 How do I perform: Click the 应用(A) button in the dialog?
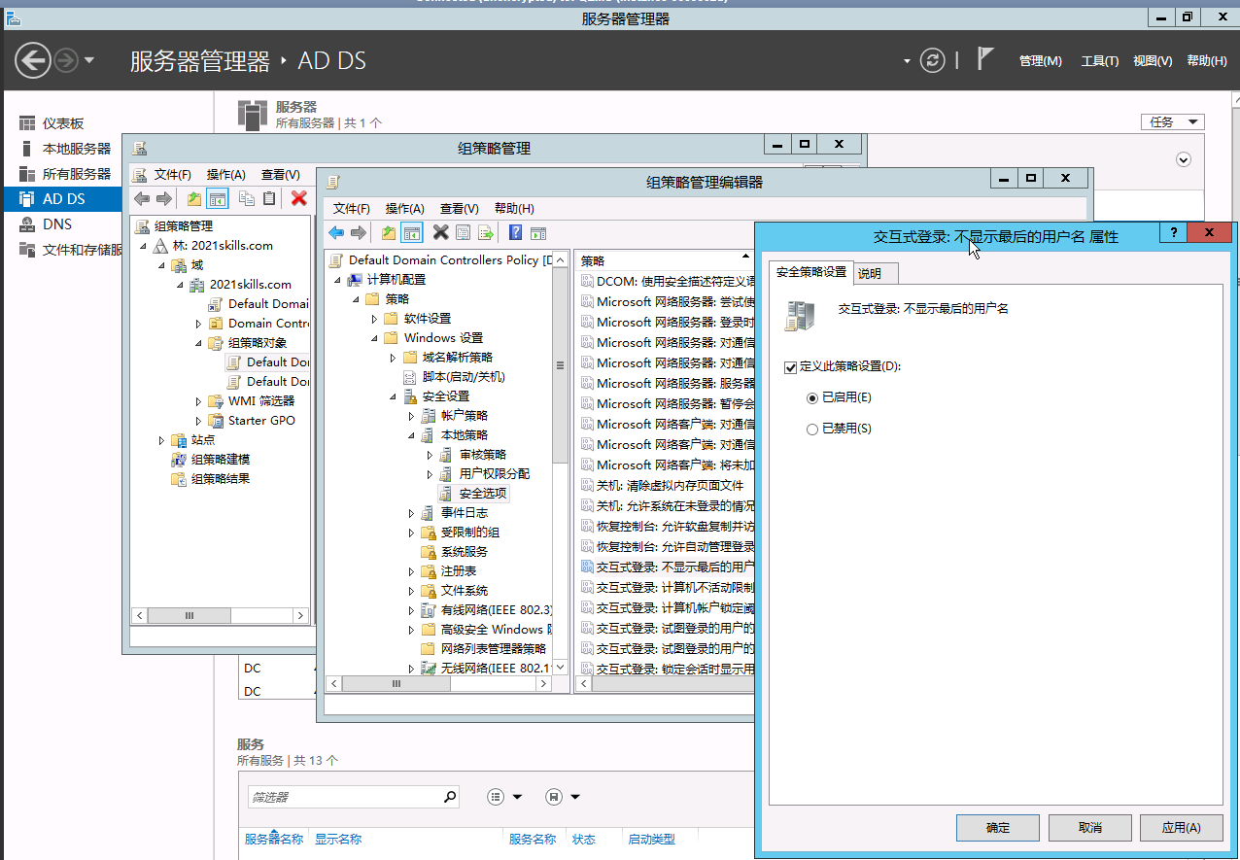pos(1180,827)
